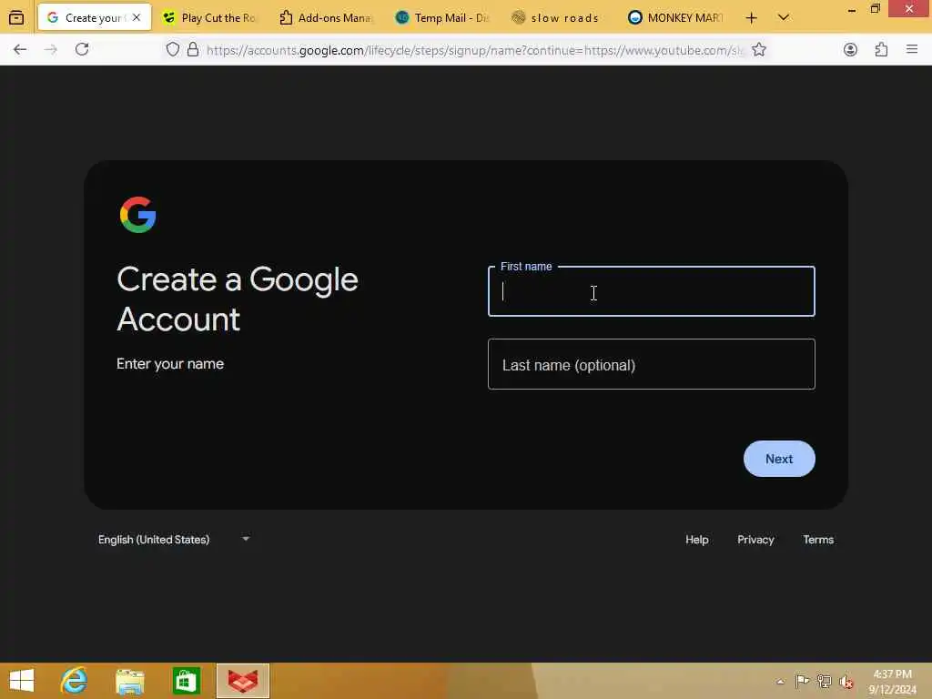Switch to Add-ons Manager tab
The height and width of the screenshot is (699, 932).
[326, 18]
